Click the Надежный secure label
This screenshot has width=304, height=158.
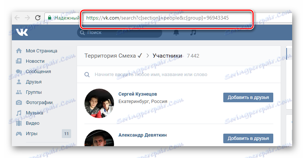pos(67,18)
